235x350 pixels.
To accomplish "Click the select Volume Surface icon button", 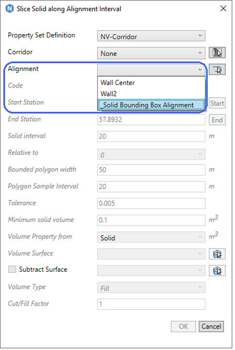I will 217,254.
